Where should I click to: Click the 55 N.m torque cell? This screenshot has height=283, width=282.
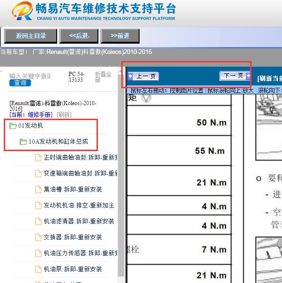click(179, 150)
